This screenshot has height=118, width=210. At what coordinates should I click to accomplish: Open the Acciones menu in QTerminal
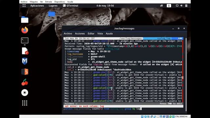pyautogui.click(x=80, y=33)
